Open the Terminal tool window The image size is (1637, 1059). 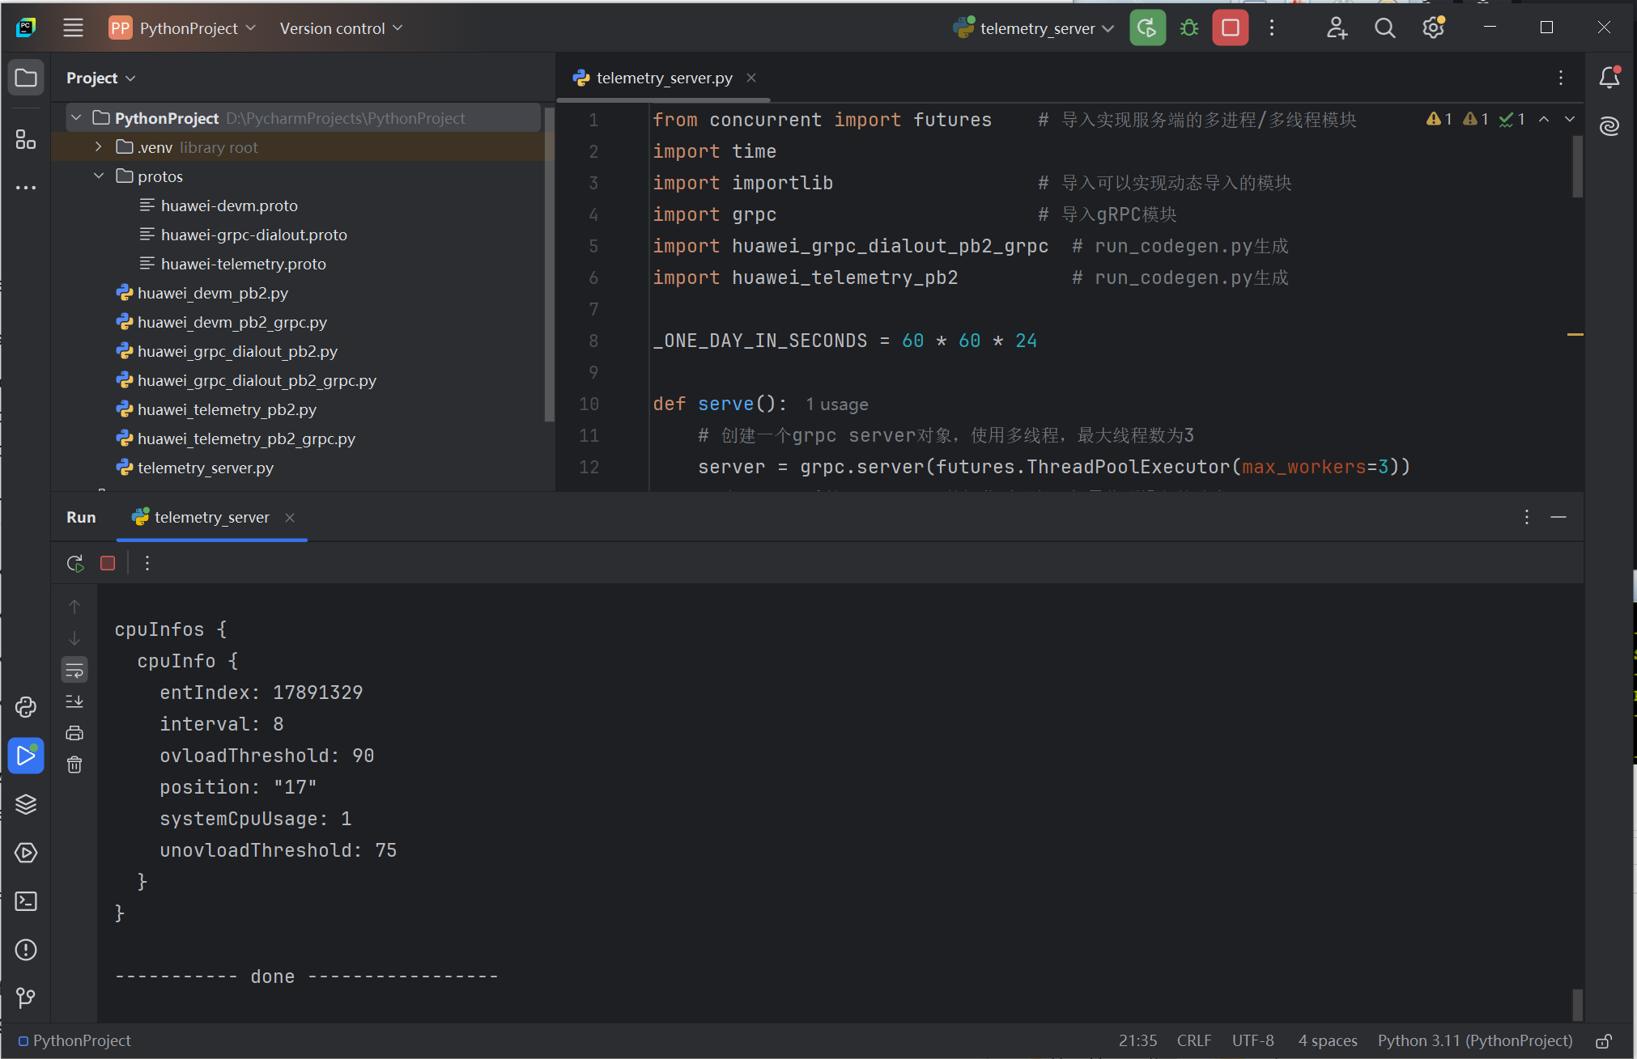pos(26,901)
